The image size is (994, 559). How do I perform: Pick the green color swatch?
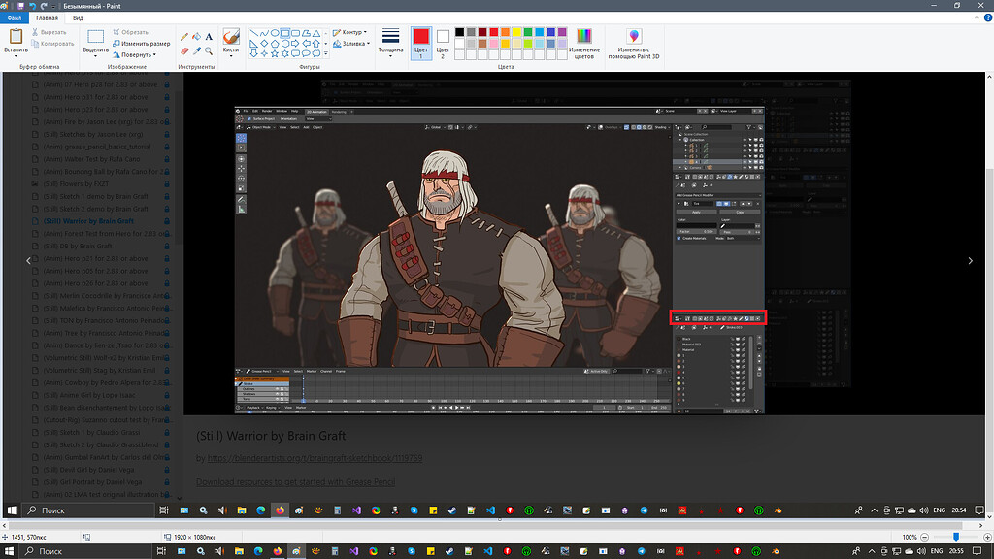528,32
